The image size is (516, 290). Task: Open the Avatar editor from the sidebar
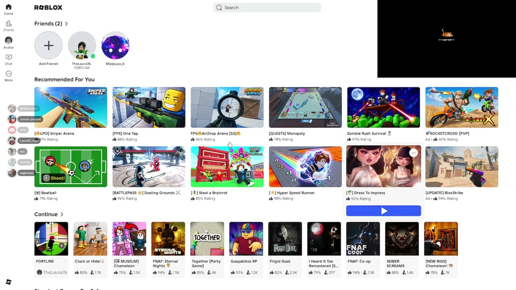pos(8,42)
